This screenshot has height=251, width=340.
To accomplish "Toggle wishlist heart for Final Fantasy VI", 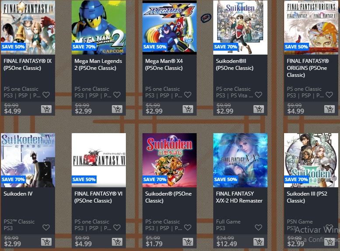I will point(117,227).
